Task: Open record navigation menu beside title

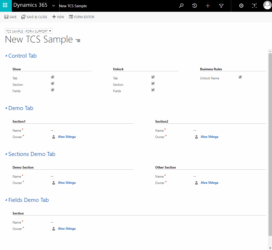Action: pyautogui.click(x=78, y=40)
